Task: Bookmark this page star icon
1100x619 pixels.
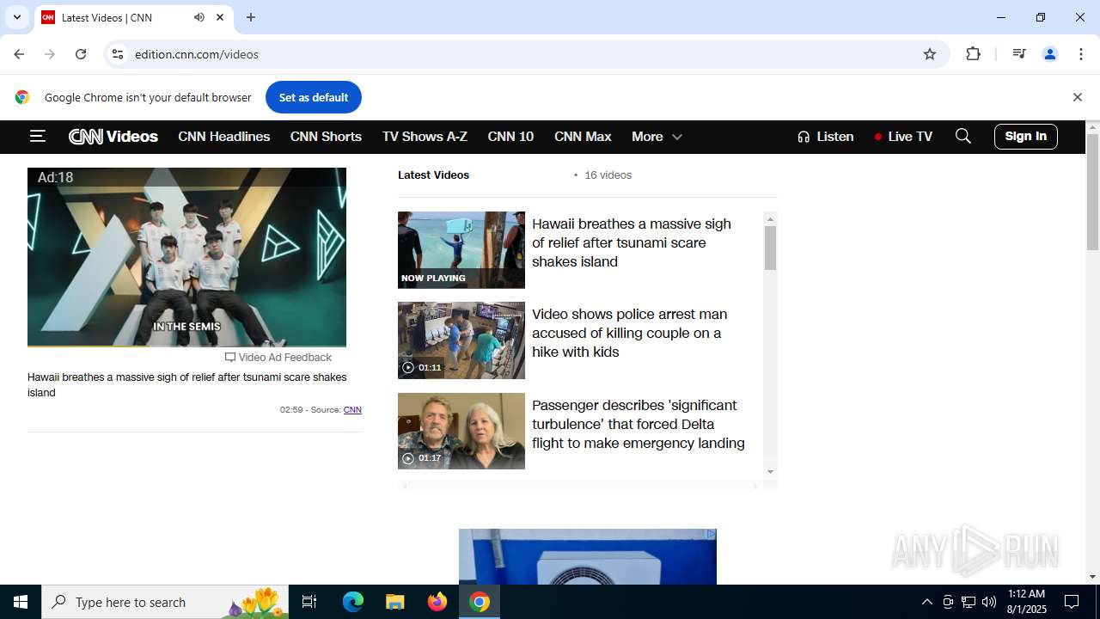Action: click(930, 54)
